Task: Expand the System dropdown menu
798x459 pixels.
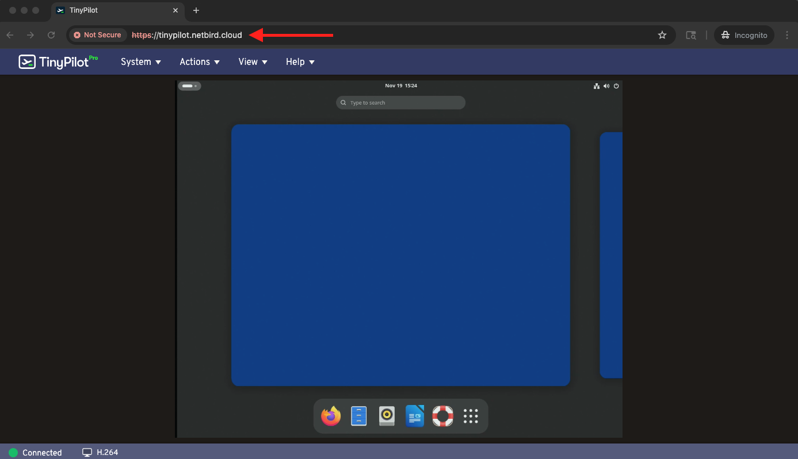Action: [x=141, y=62]
